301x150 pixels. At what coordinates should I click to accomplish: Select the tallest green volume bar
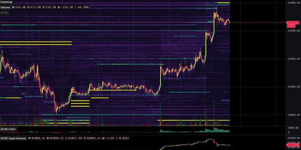214,112
